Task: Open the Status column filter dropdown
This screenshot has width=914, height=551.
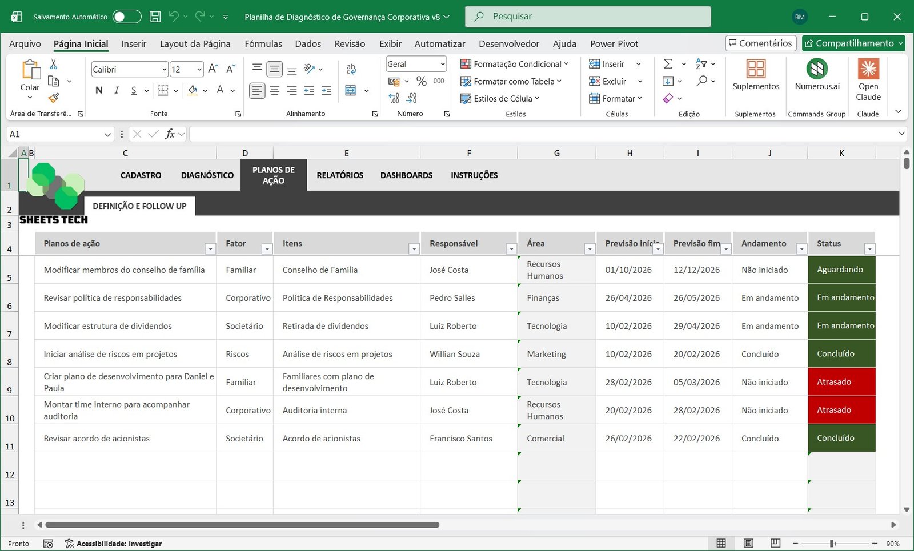Action: (869, 249)
